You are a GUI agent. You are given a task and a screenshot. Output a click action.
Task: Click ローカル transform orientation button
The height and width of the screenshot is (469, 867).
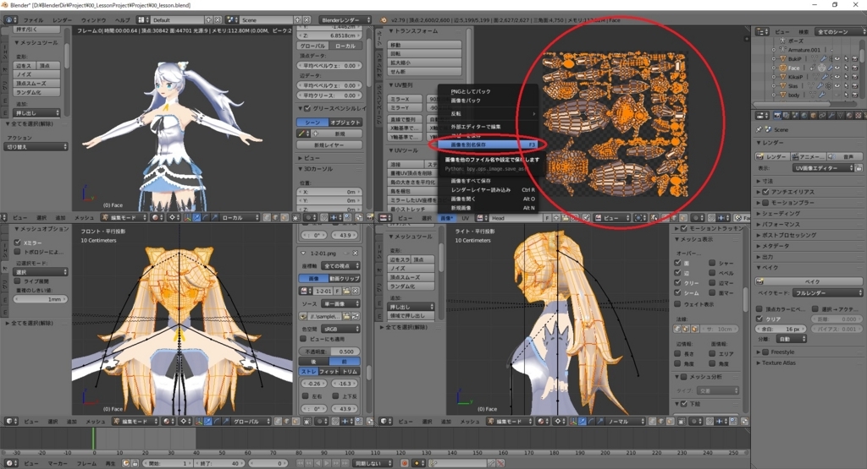point(345,46)
